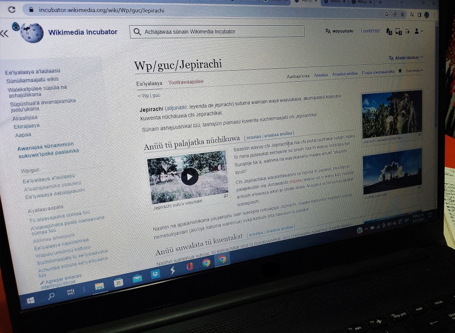This screenshot has width=455, height=333.
Task: Share this page via address bar share icon
Action: click(x=395, y=15)
